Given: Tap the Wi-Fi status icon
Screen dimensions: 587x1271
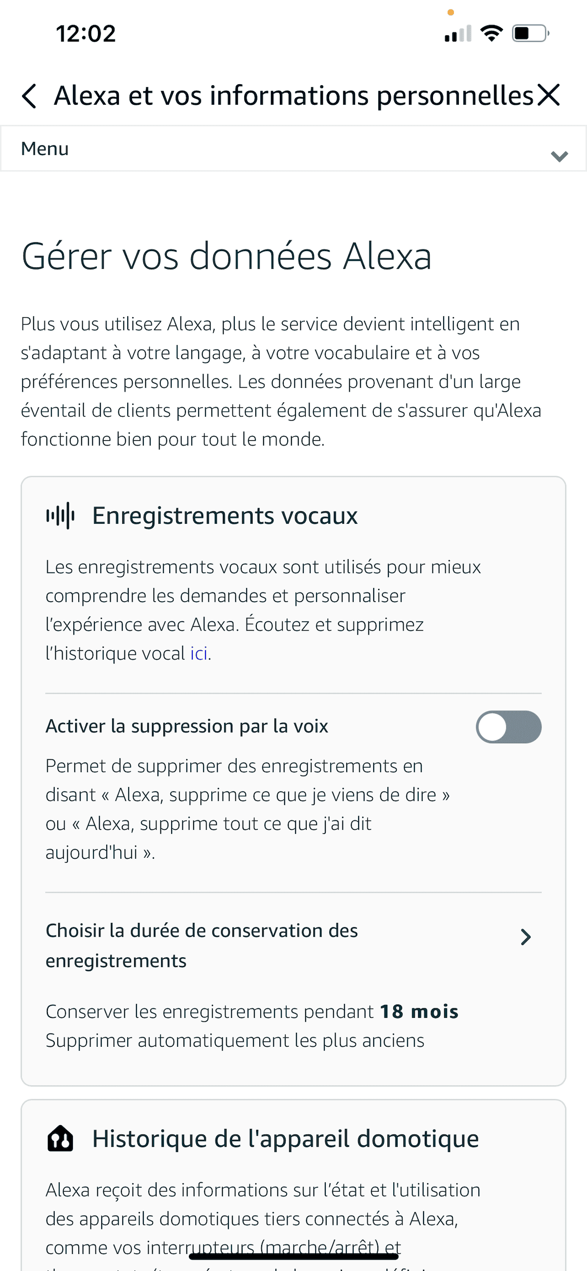Looking at the screenshot, I should (x=492, y=34).
